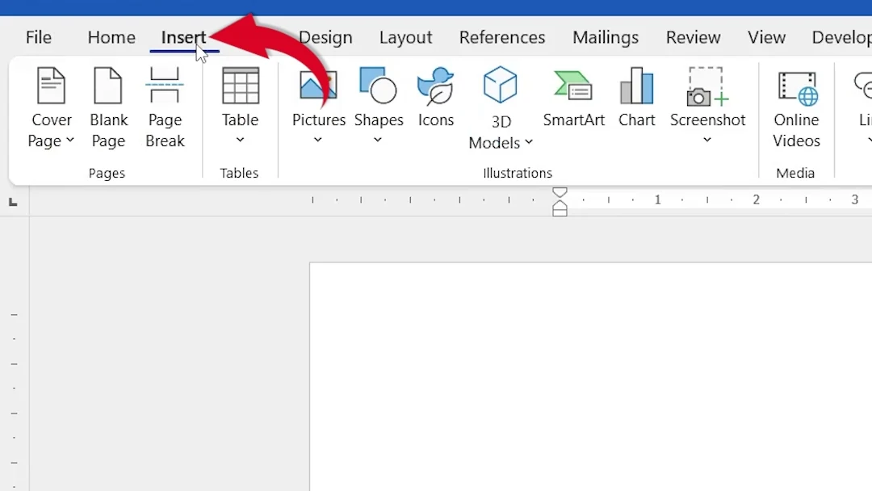Insert a Chart

tap(637, 97)
